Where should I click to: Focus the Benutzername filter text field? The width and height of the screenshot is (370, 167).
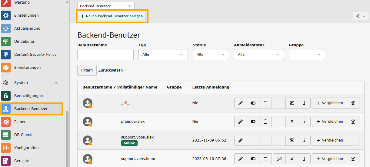click(105, 55)
